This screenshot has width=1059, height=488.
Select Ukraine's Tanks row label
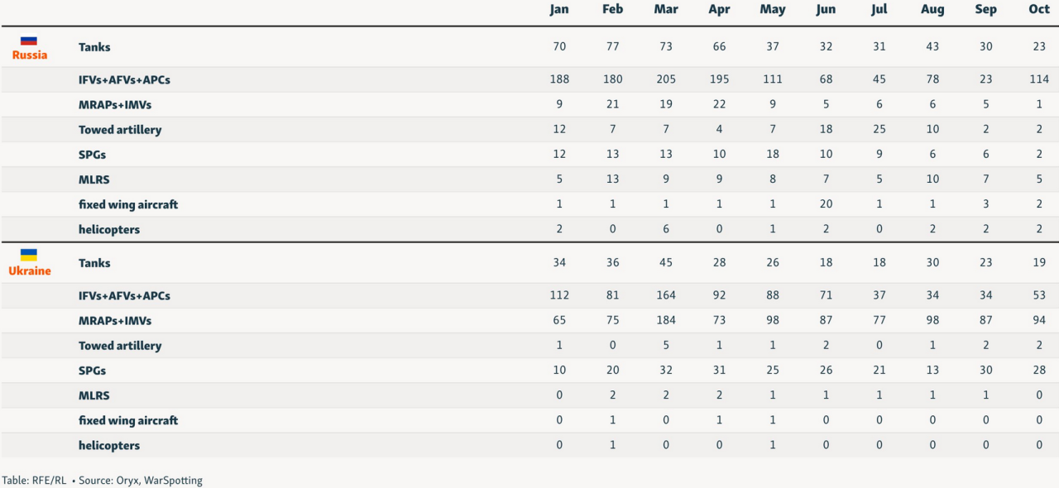pos(94,263)
